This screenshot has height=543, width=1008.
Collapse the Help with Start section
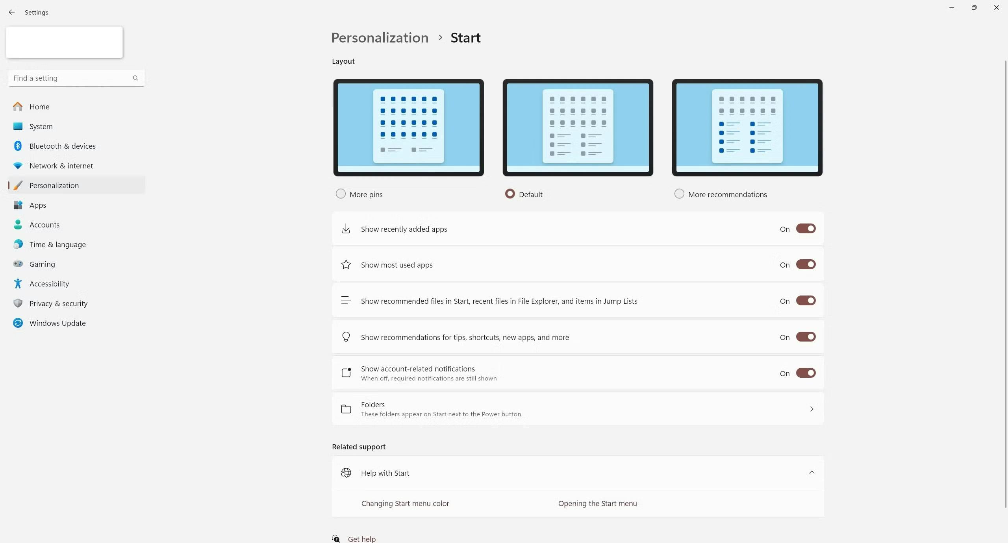tap(812, 472)
